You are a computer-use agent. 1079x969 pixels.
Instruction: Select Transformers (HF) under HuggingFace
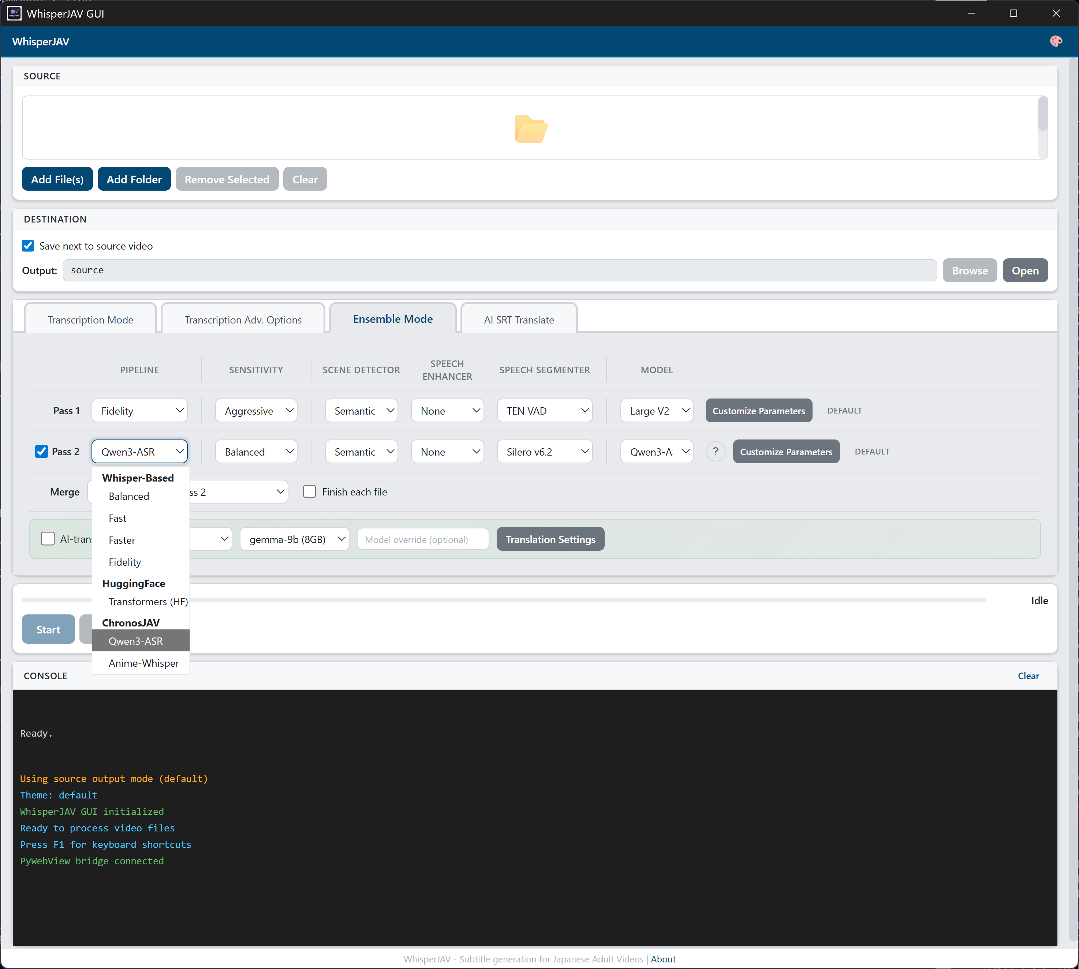(148, 602)
